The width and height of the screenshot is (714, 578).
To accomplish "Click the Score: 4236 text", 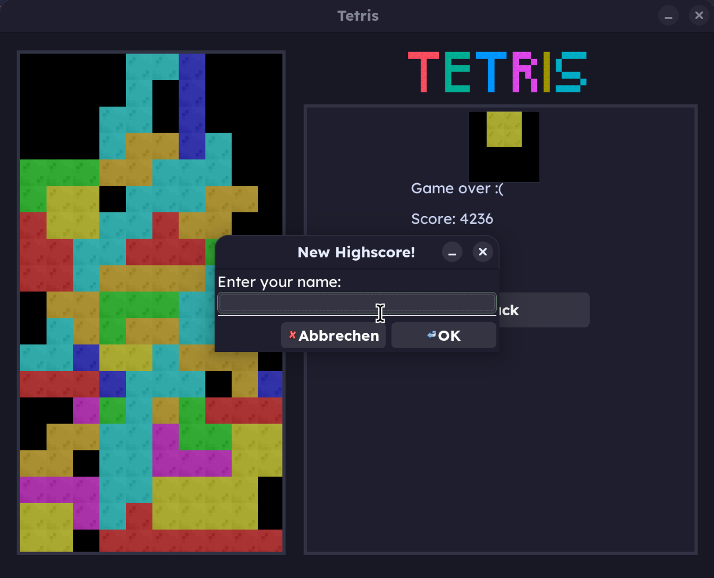I will (452, 219).
